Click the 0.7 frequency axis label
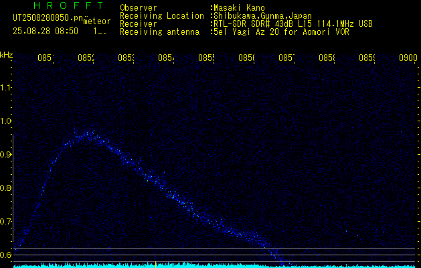Screen dimensions: 421x268 6,221
